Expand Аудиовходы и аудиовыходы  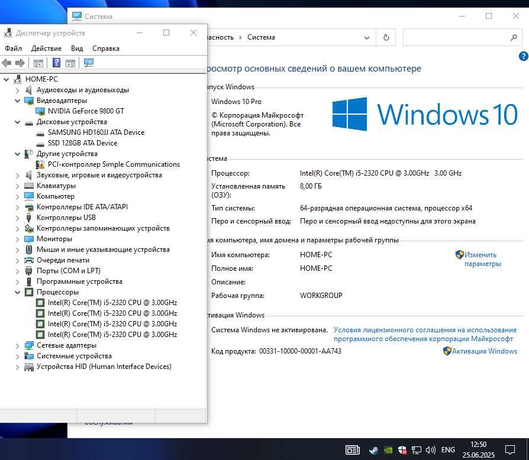17,90
